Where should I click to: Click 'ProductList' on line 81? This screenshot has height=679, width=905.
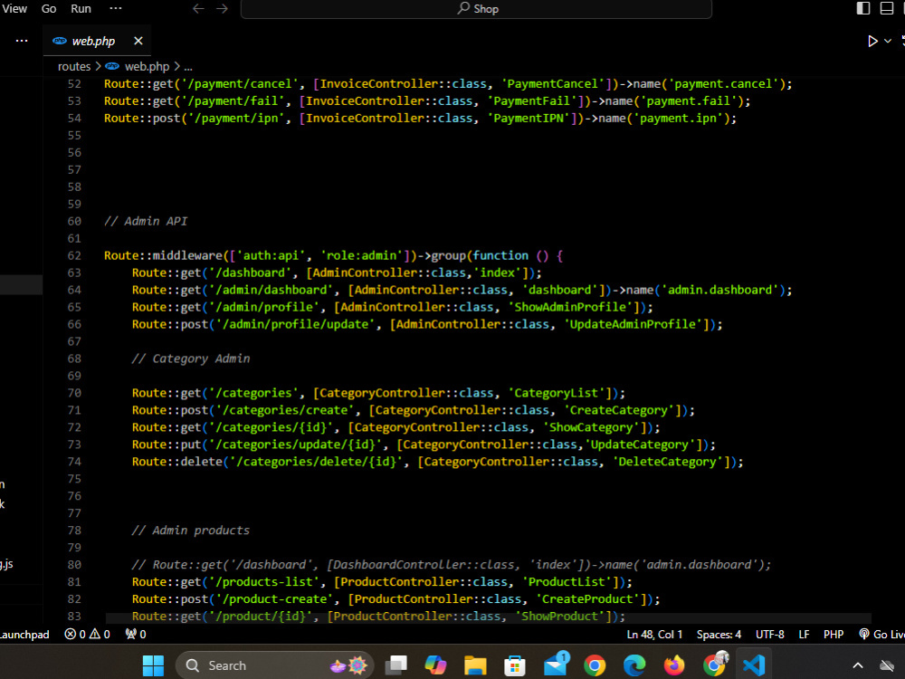[x=567, y=582]
